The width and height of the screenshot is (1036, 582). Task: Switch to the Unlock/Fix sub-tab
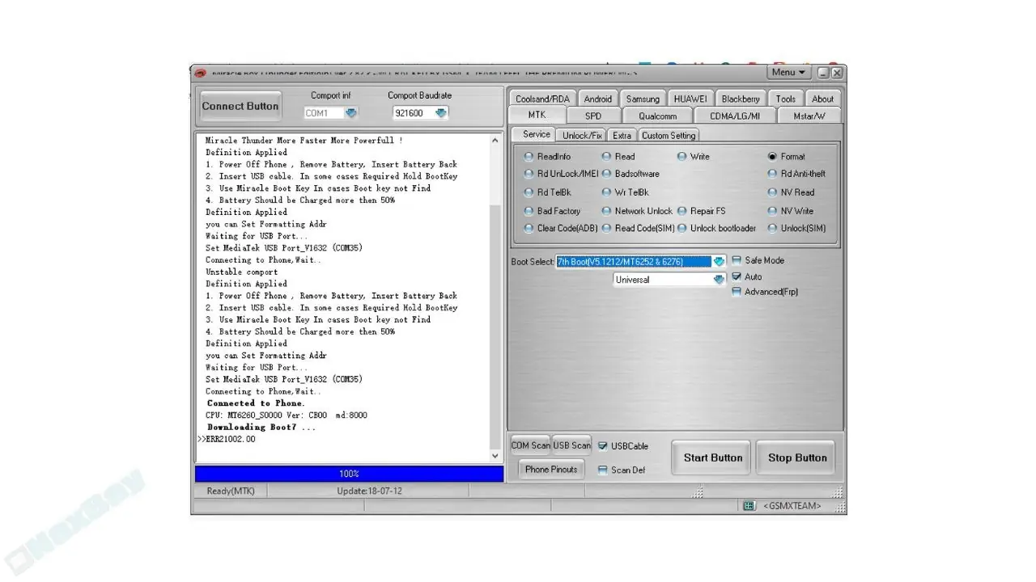pyautogui.click(x=582, y=135)
